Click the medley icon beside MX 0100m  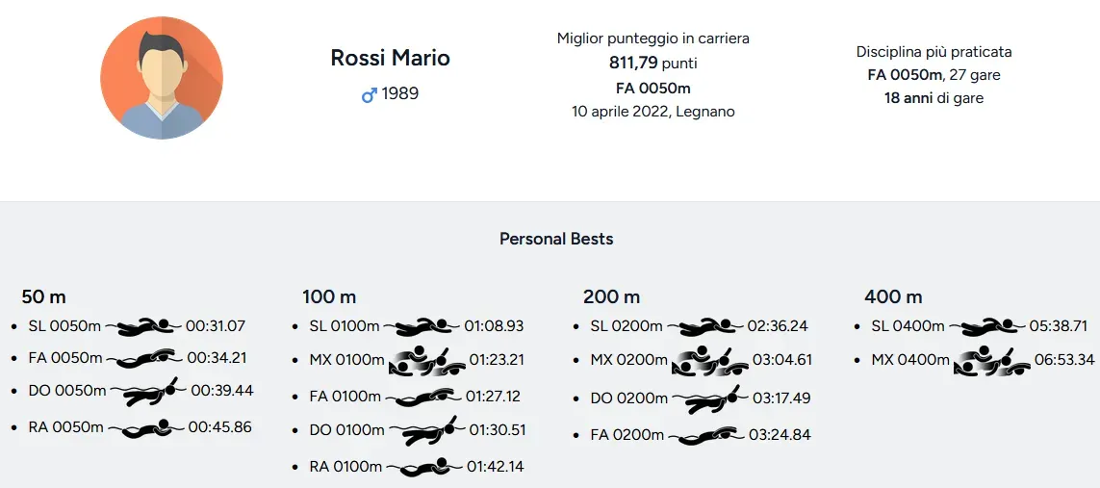[x=426, y=360]
